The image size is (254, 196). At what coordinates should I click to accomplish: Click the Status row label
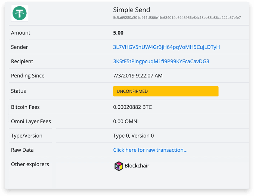[18, 91]
